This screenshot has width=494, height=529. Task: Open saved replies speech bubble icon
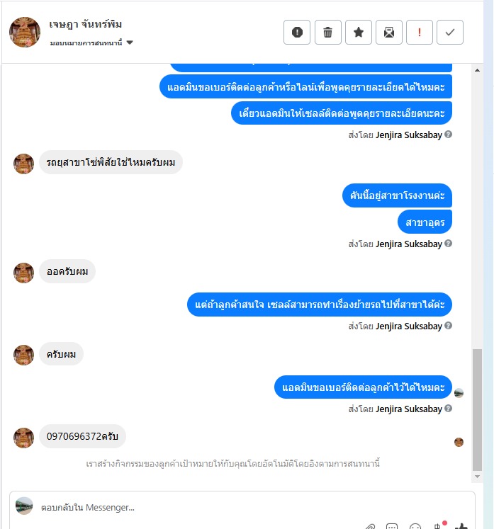tap(392, 526)
